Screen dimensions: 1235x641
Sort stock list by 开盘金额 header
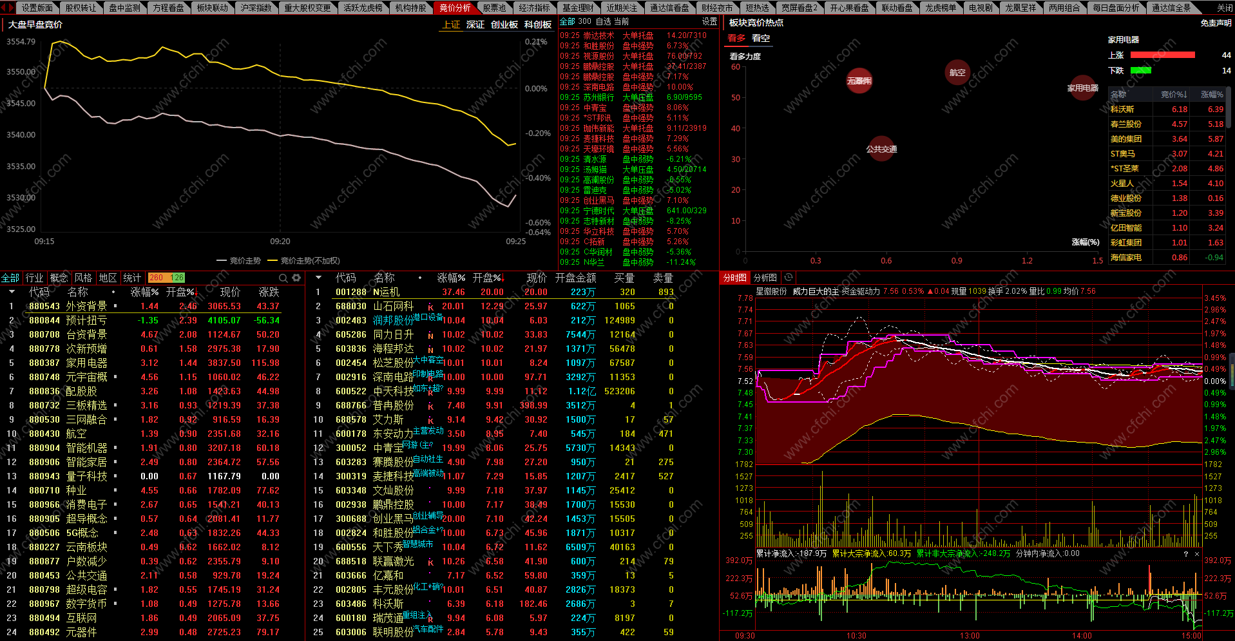point(575,278)
